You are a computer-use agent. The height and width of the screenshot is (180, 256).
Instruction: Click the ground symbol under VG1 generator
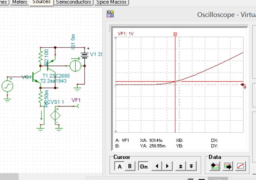(x=7, y=99)
